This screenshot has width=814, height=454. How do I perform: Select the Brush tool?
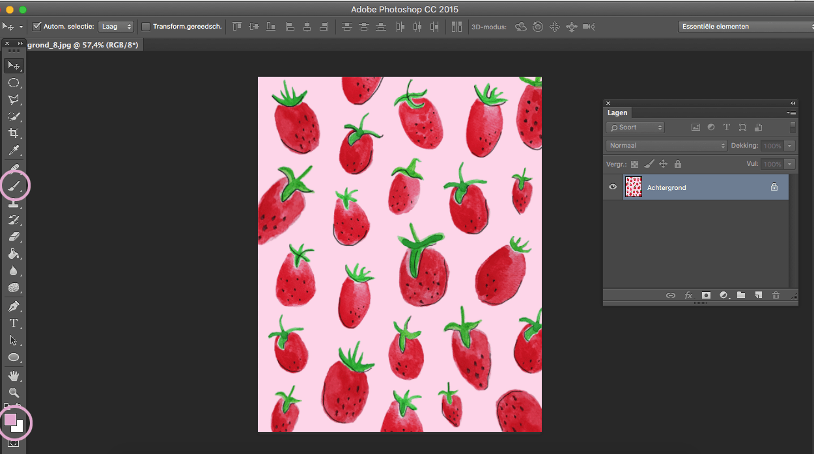(x=14, y=185)
